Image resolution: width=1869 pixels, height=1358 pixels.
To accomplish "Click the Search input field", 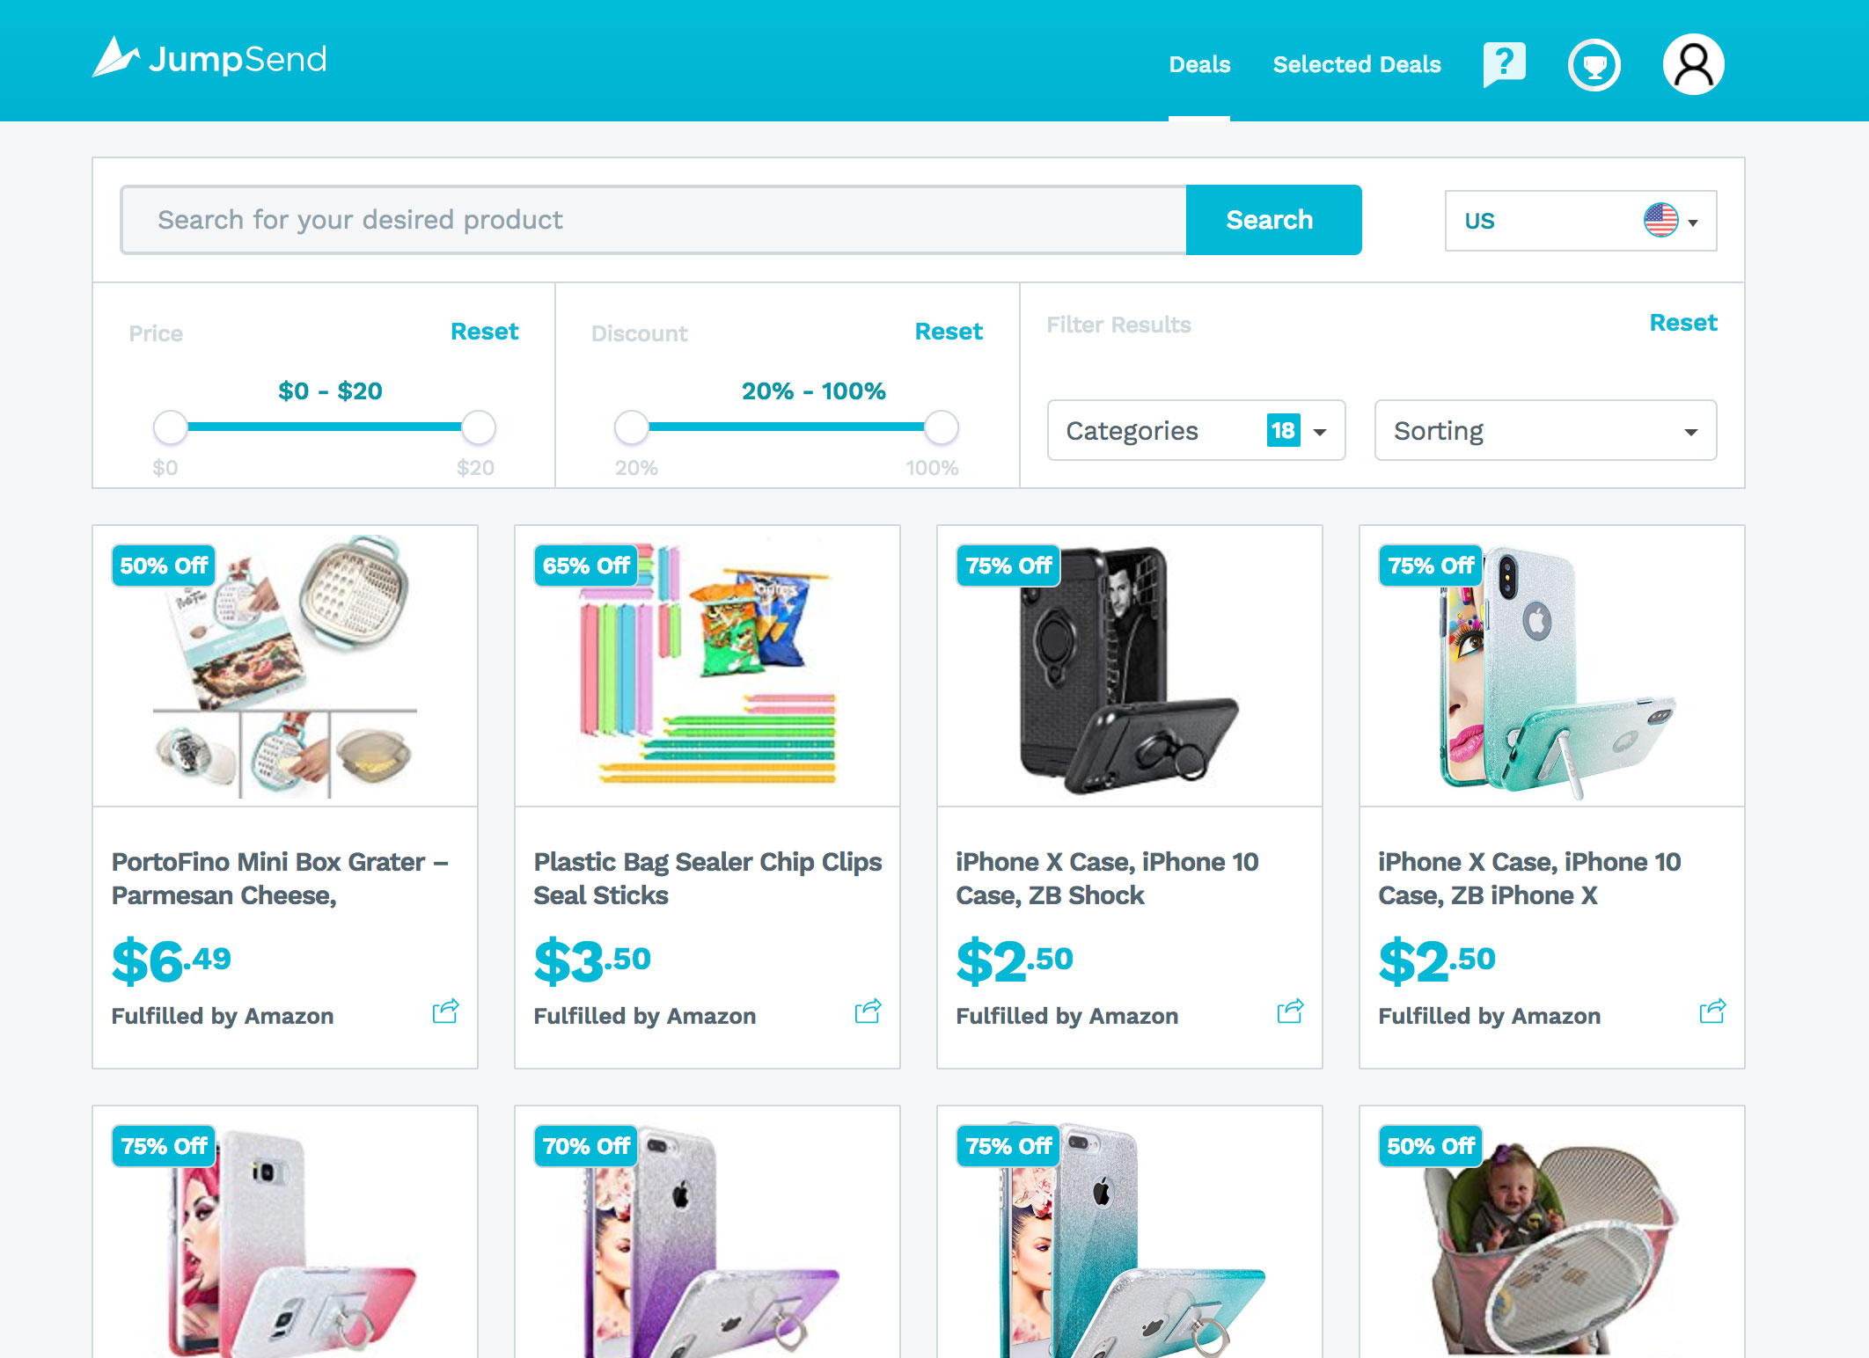I will coord(655,219).
